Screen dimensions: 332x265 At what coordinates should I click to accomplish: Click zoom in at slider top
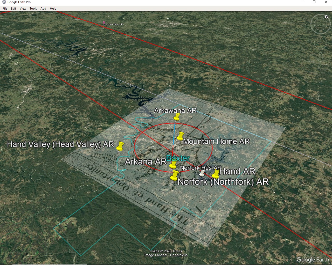click(x=321, y=66)
